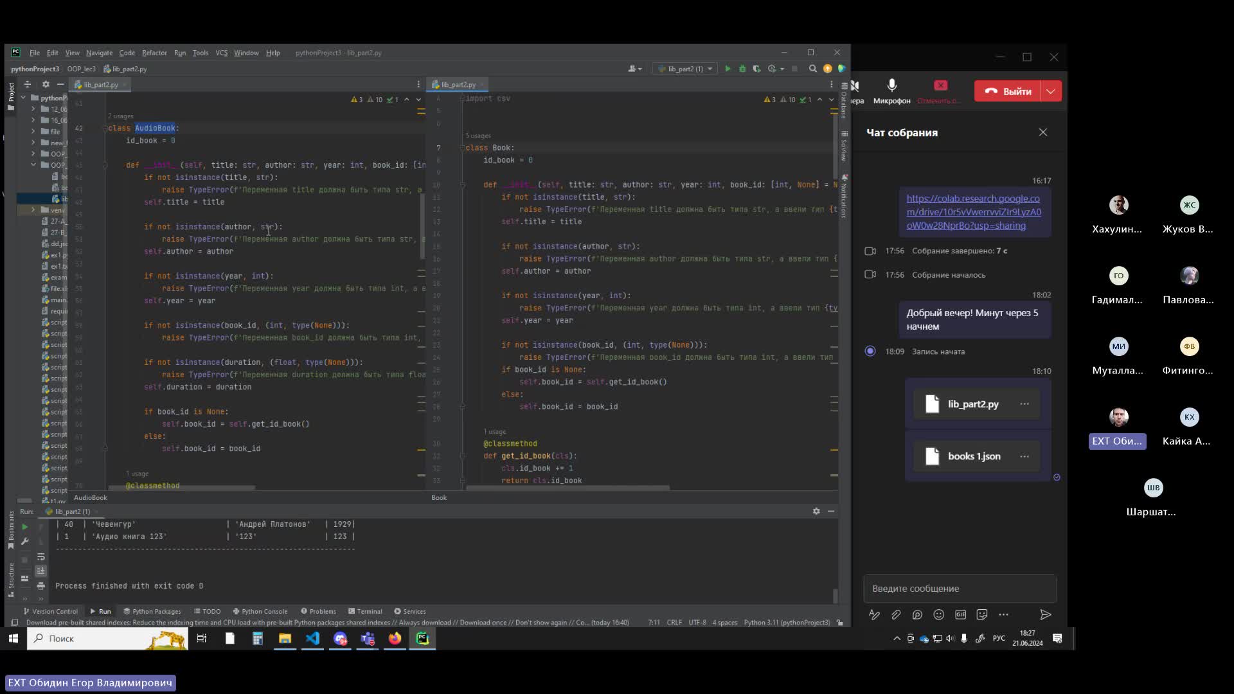Run with coverage using the shield icon
1234x694 pixels.
(756, 69)
